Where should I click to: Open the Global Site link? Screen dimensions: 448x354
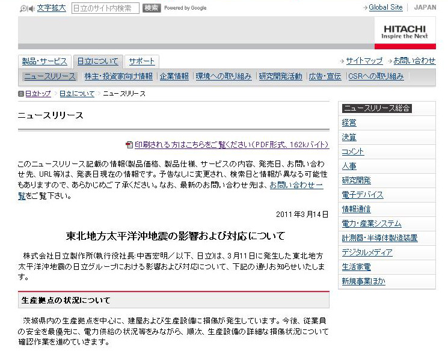385,7
